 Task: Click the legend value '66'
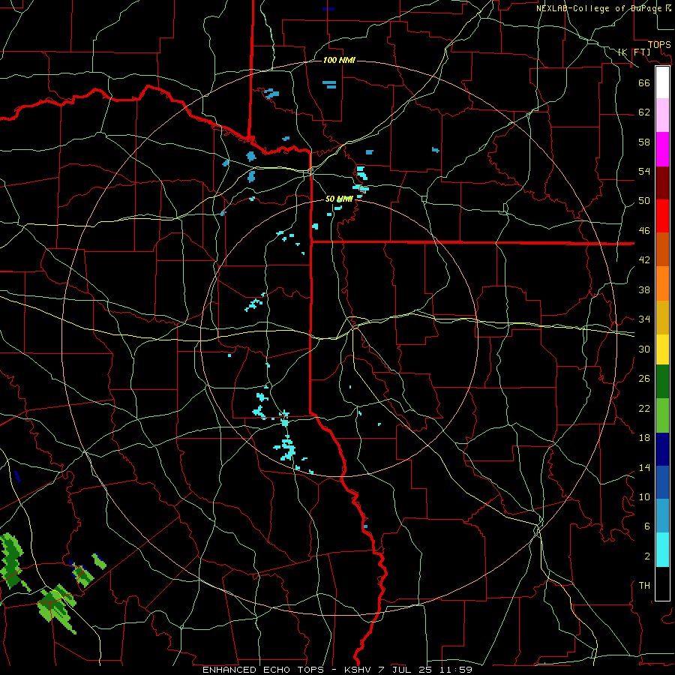pyautogui.click(x=644, y=82)
